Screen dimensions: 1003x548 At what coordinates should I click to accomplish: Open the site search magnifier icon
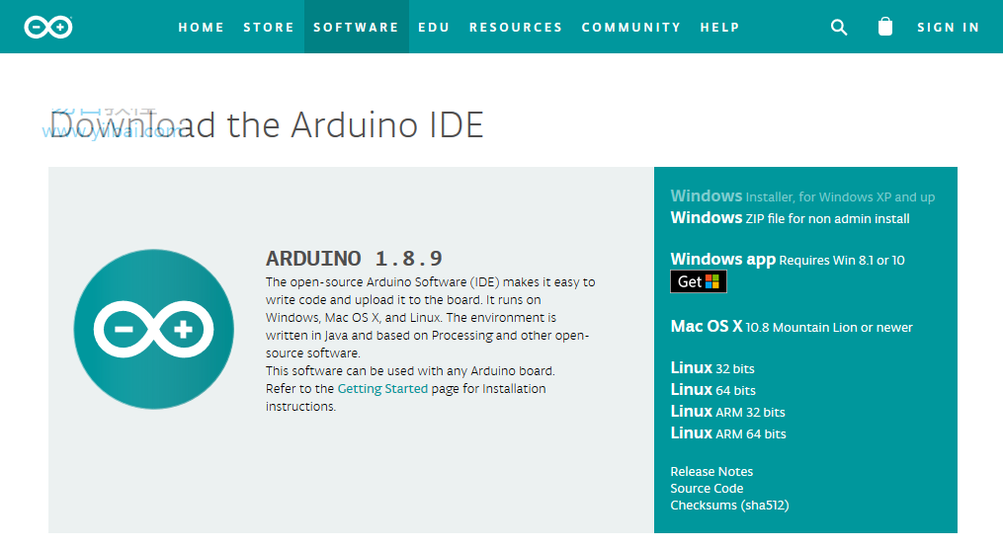[839, 27]
